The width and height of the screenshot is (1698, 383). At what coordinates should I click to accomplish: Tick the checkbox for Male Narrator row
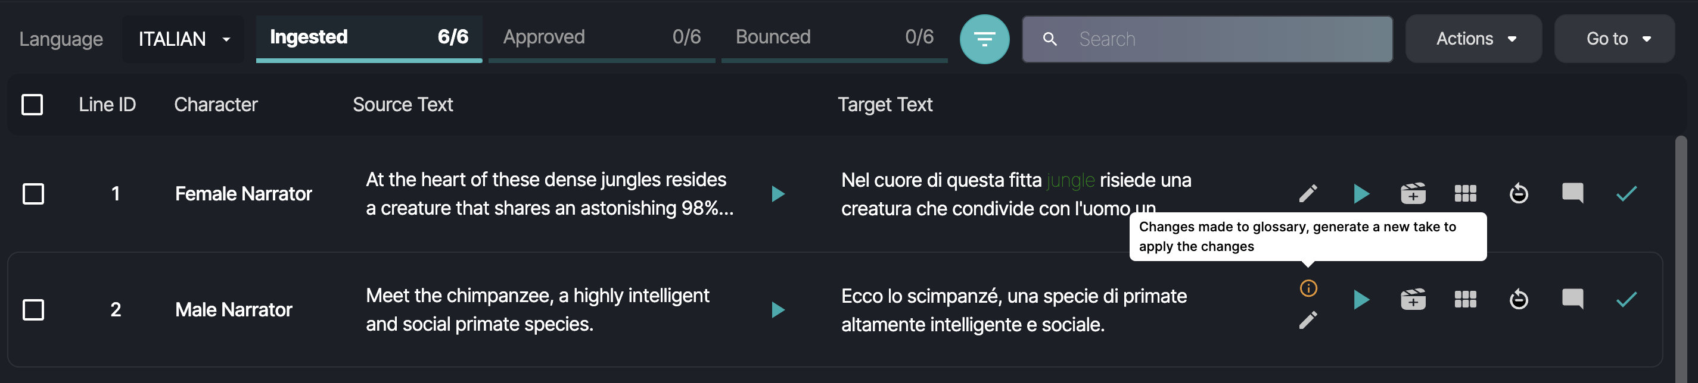33,310
